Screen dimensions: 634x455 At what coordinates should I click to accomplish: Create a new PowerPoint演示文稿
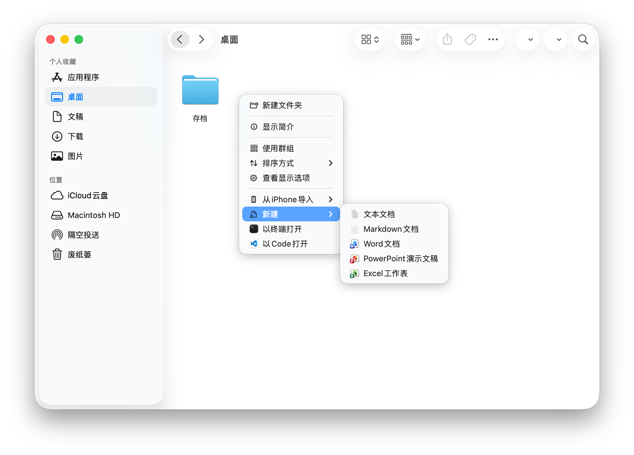pyautogui.click(x=394, y=259)
